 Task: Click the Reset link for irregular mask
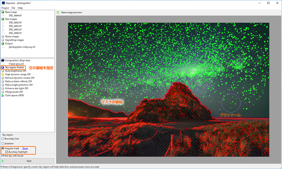[x=25, y=148]
